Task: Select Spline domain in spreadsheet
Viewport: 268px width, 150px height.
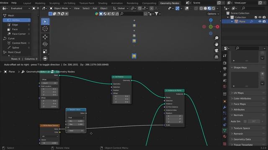Action: click(x=17, y=47)
